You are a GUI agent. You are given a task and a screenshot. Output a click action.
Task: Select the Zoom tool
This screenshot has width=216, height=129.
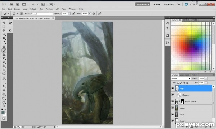point(4,106)
